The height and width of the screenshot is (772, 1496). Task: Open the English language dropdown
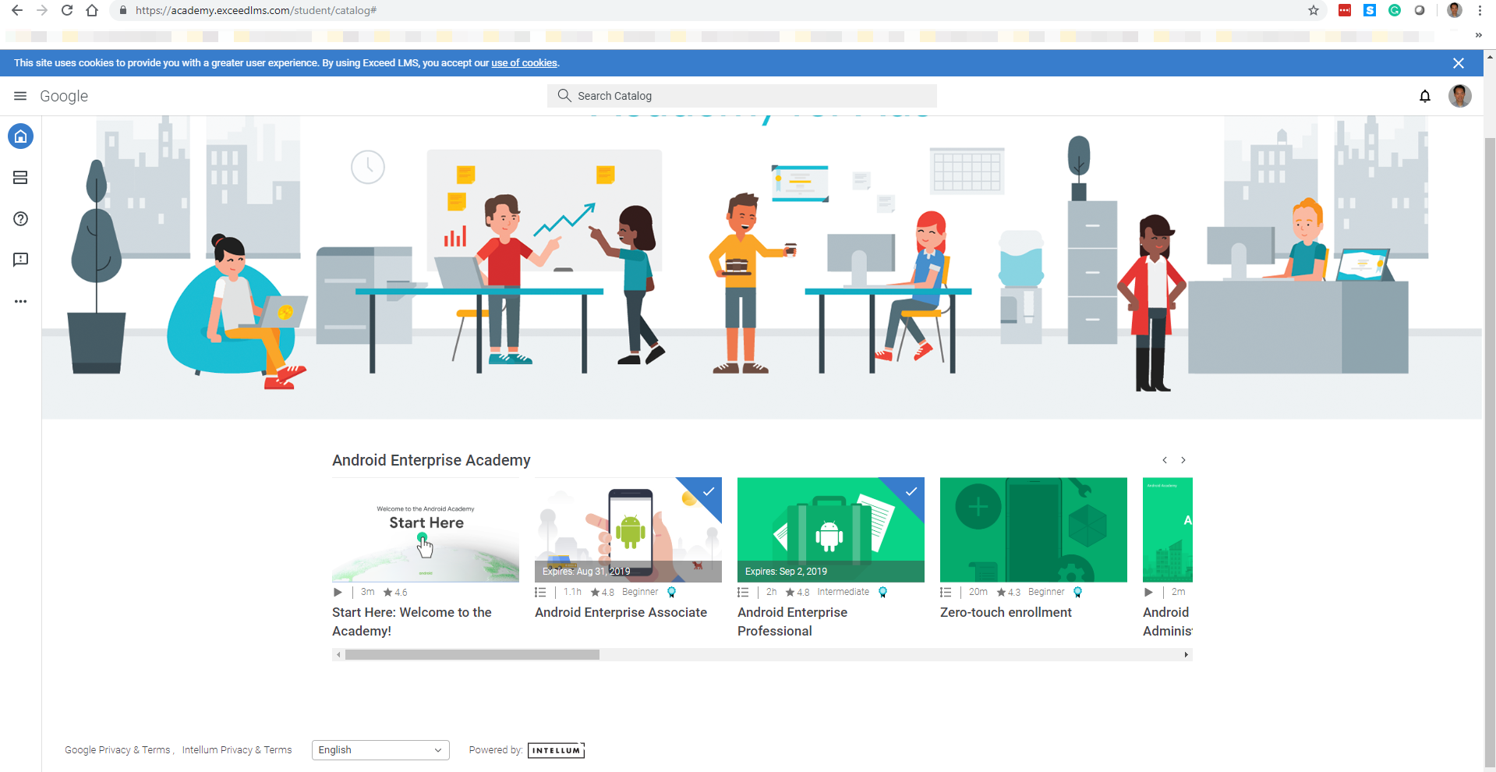pyautogui.click(x=380, y=750)
